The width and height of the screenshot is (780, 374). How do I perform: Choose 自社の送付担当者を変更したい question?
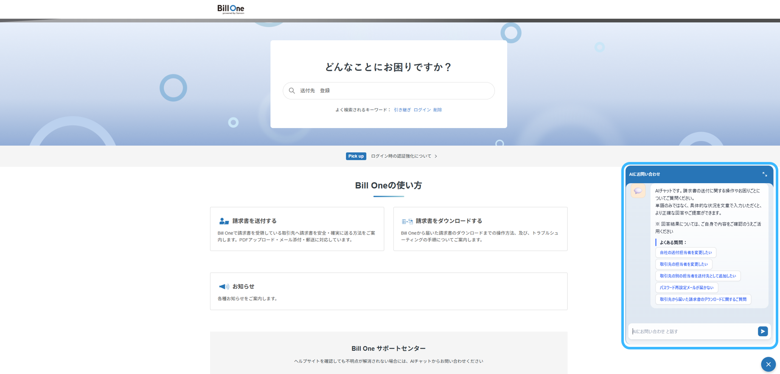click(686, 253)
